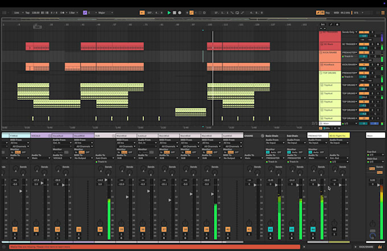387x251 pixels.
Task: Toggle the metronome icon
Action: click(63, 13)
